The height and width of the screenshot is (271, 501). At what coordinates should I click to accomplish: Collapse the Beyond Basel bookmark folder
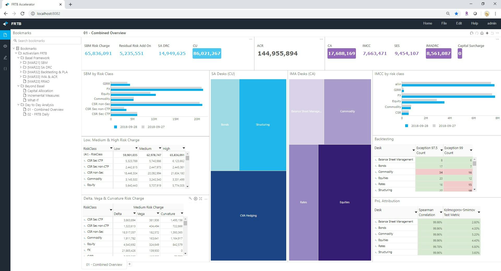tap(18, 86)
